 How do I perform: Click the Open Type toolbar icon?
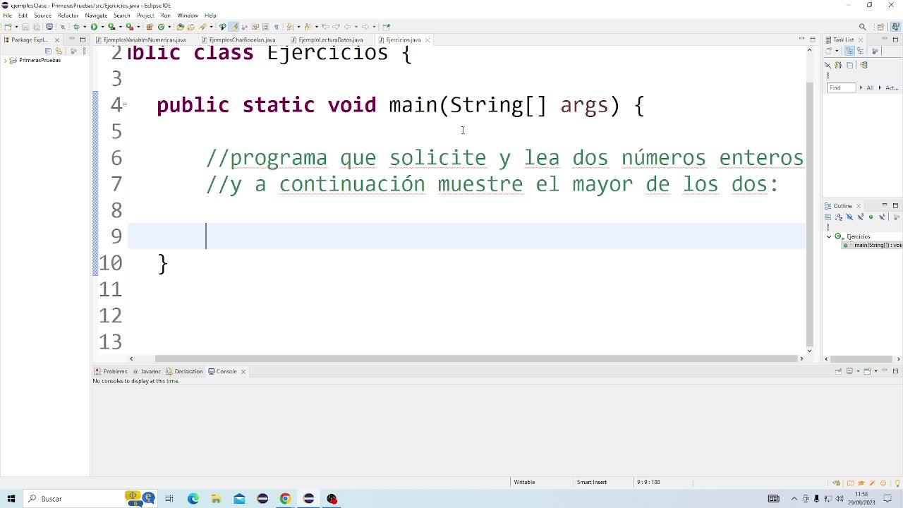(180, 27)
